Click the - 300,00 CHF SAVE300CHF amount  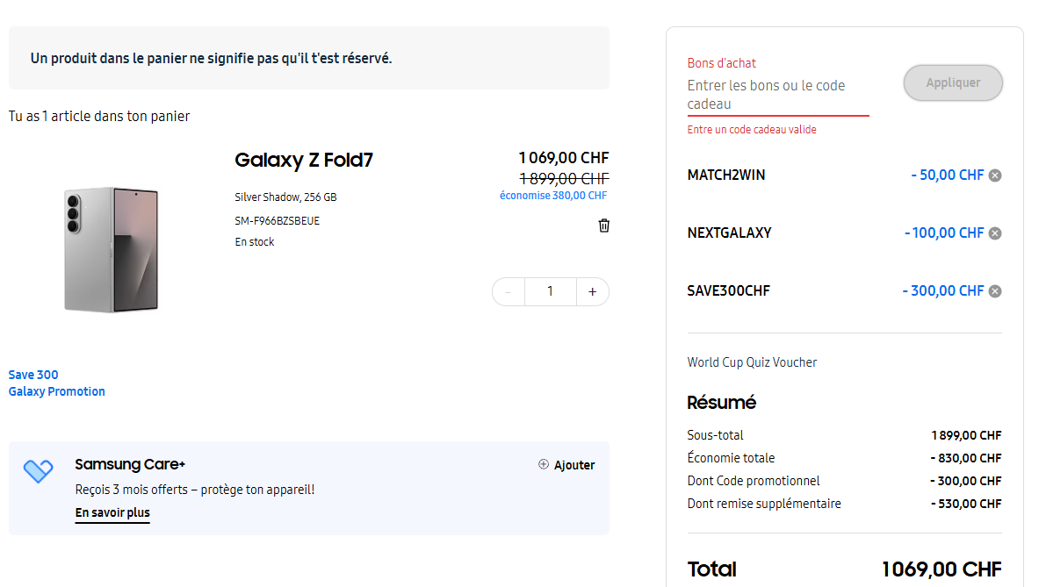(x=943, y=291)
